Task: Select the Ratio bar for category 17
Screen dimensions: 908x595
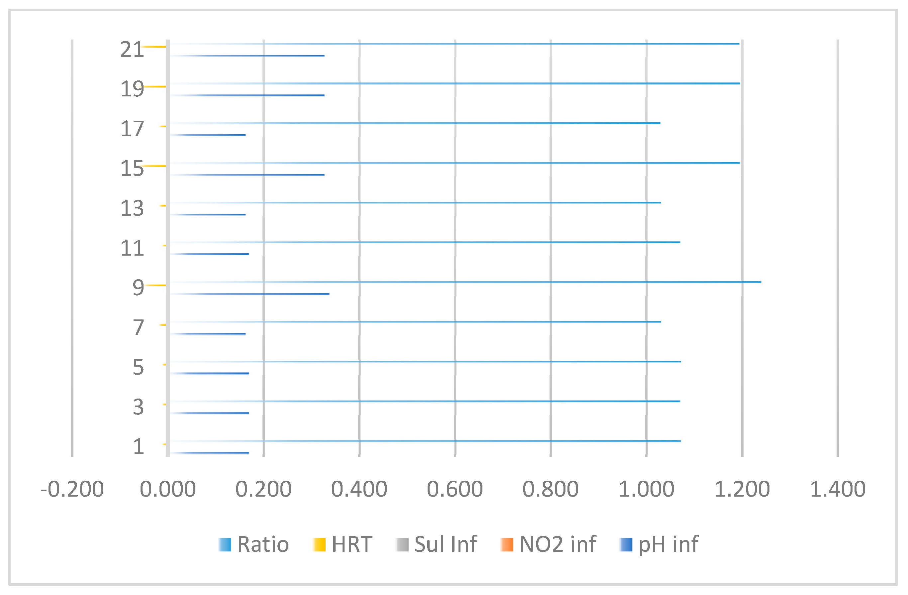Action: 415,123
